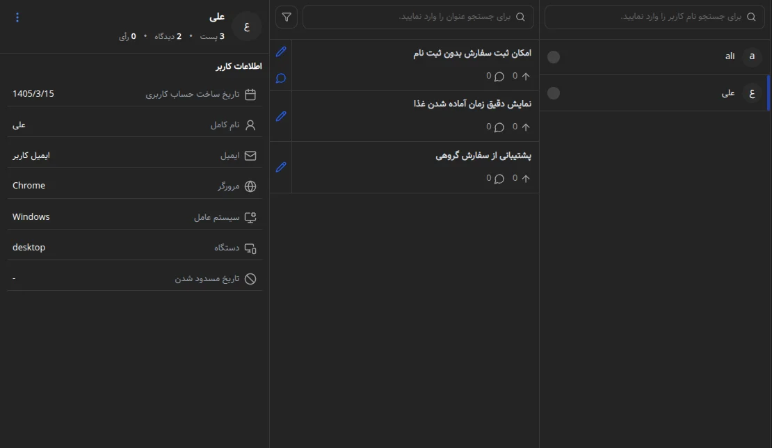
Task: Click the 'تاریخ ساخت حساب کاربری' label
Action: [193, 94]
